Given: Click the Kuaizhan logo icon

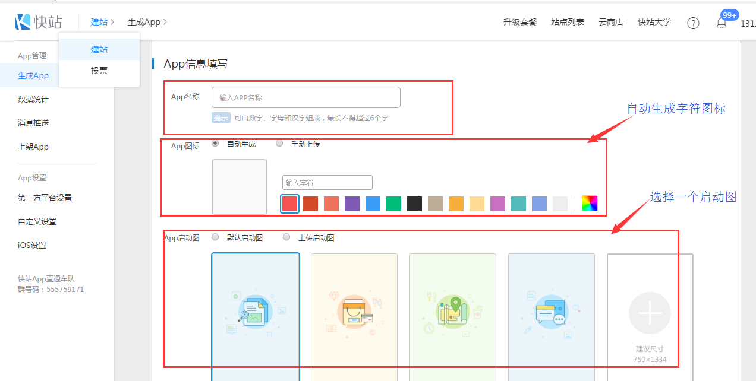Looking at the screenshot, I should click(x=23, y=22).
